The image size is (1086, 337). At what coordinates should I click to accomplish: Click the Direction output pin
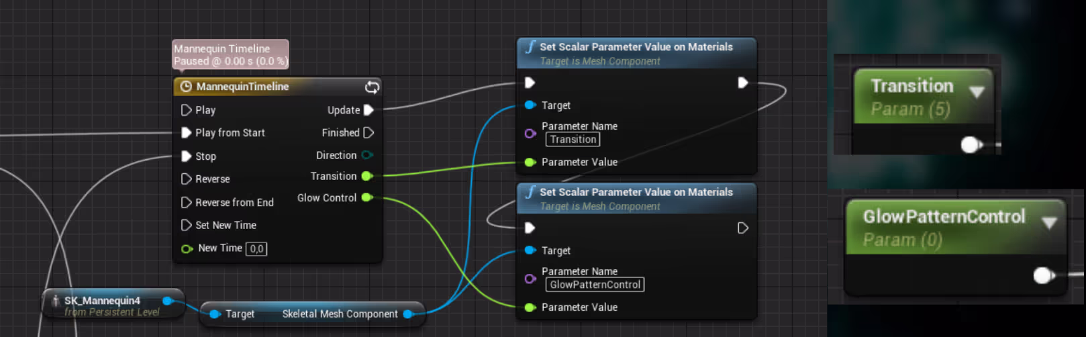[367, 155]
